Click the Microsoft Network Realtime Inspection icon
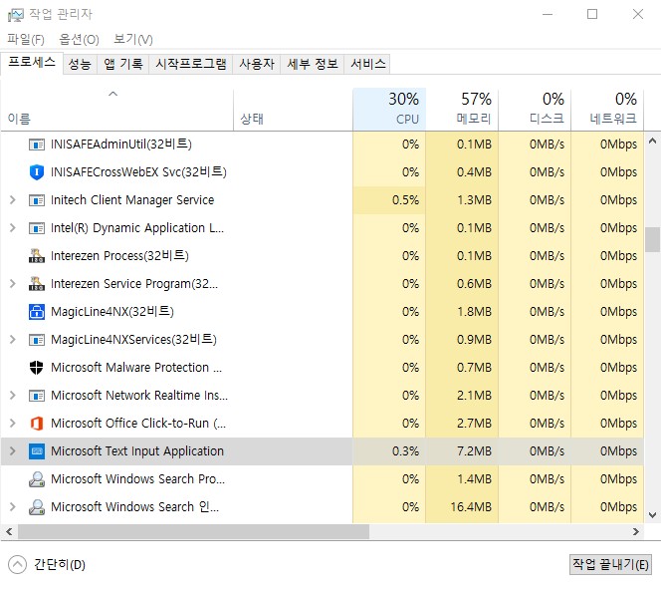This screenshot has height=589, width=661. 37,396
